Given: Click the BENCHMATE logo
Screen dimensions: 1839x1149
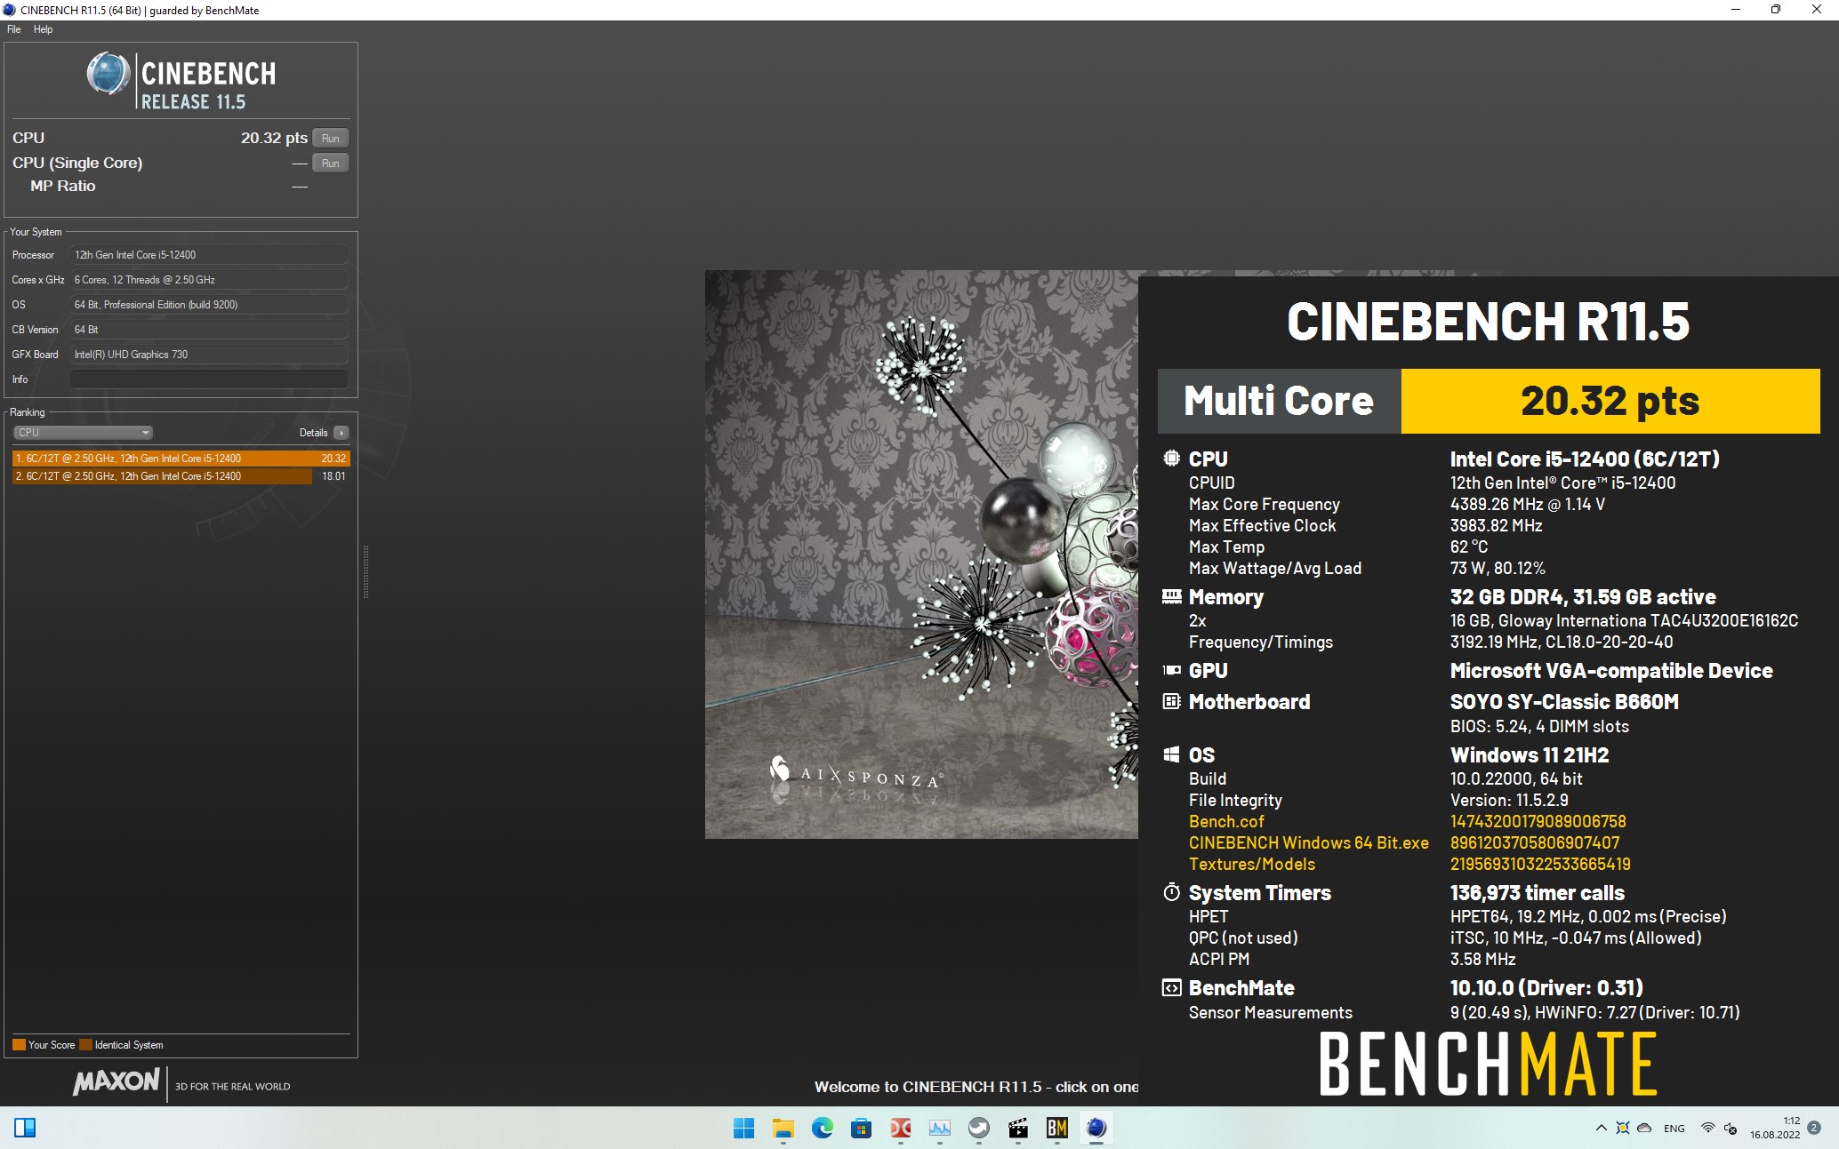Looking at the screenshot, I should pyautogui.click(x=1488, y=1064).
